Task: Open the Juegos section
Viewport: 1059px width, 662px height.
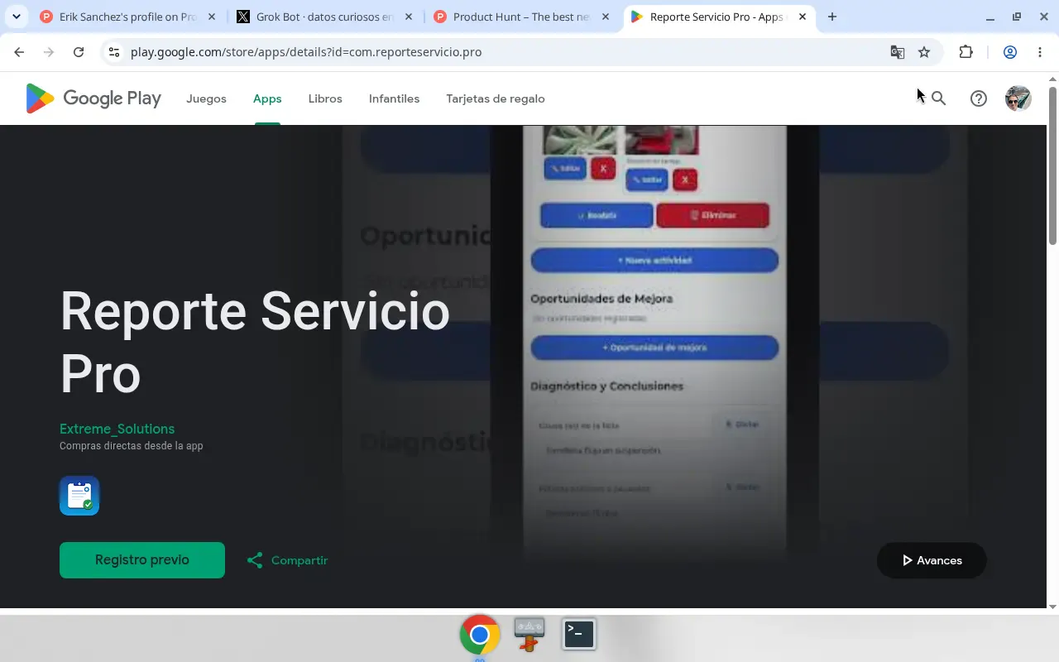Action: (x=206, y=98)
